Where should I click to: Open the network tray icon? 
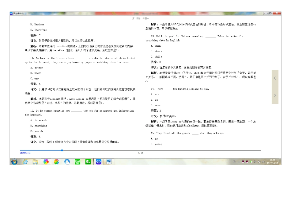pos(259,162)
